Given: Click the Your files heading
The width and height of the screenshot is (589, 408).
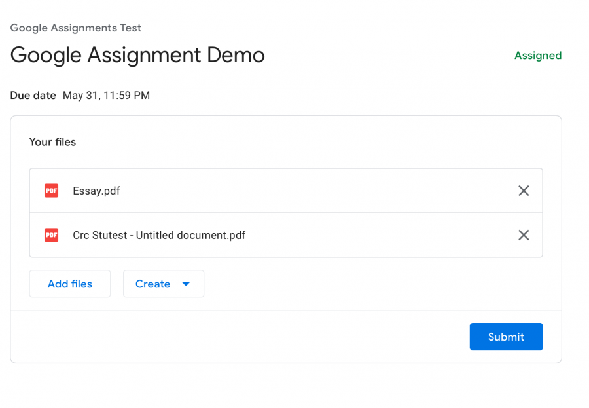Looking at the screenshot, I should click(x=52, y=142).
